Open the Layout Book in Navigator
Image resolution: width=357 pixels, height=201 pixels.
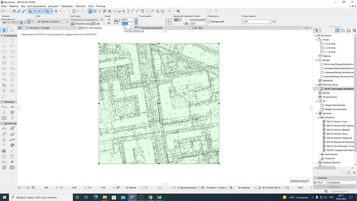click(349, 30)
